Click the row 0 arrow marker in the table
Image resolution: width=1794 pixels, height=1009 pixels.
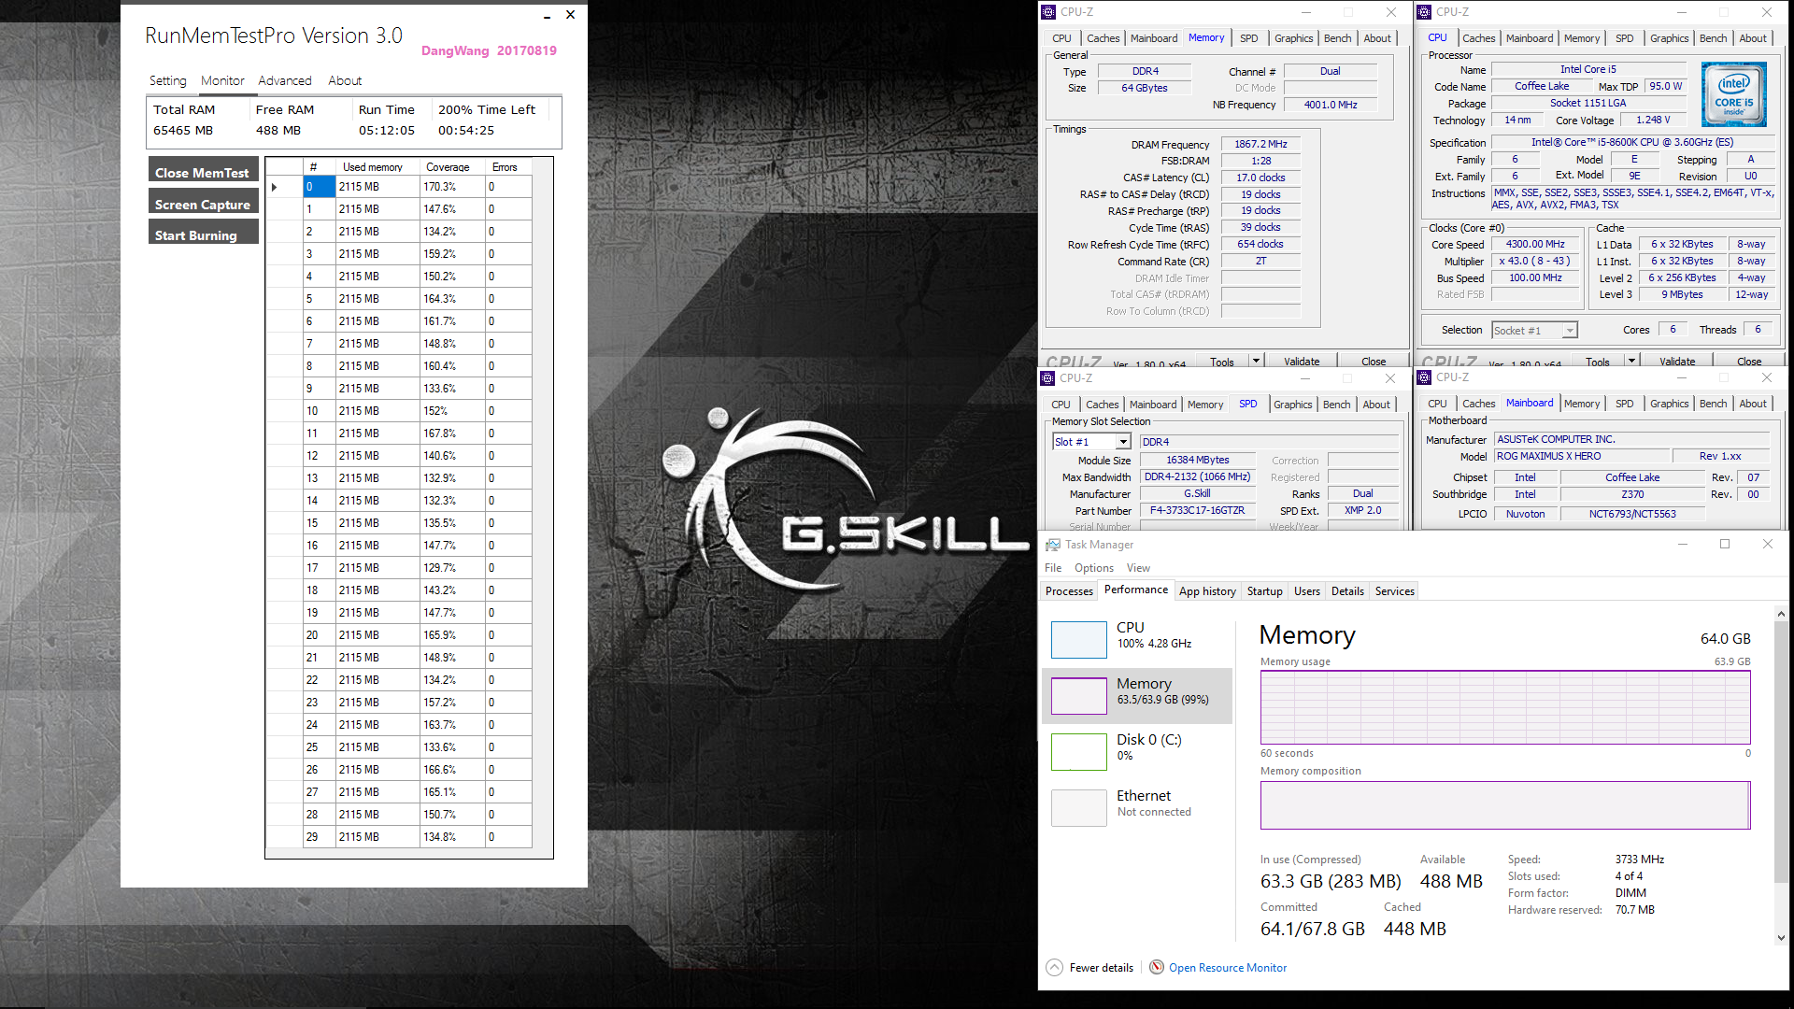point(275,187)
